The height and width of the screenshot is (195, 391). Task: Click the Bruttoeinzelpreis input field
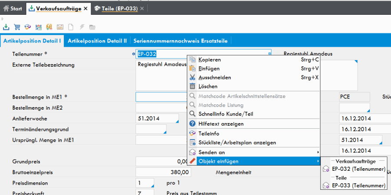coord(163,172)
